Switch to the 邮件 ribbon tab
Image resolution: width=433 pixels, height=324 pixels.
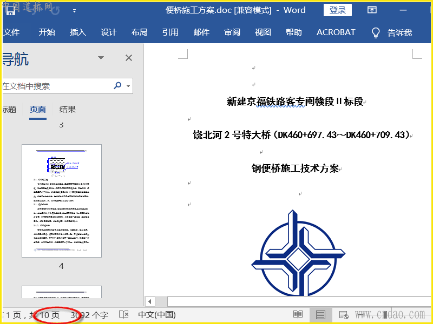coord(201,32)
